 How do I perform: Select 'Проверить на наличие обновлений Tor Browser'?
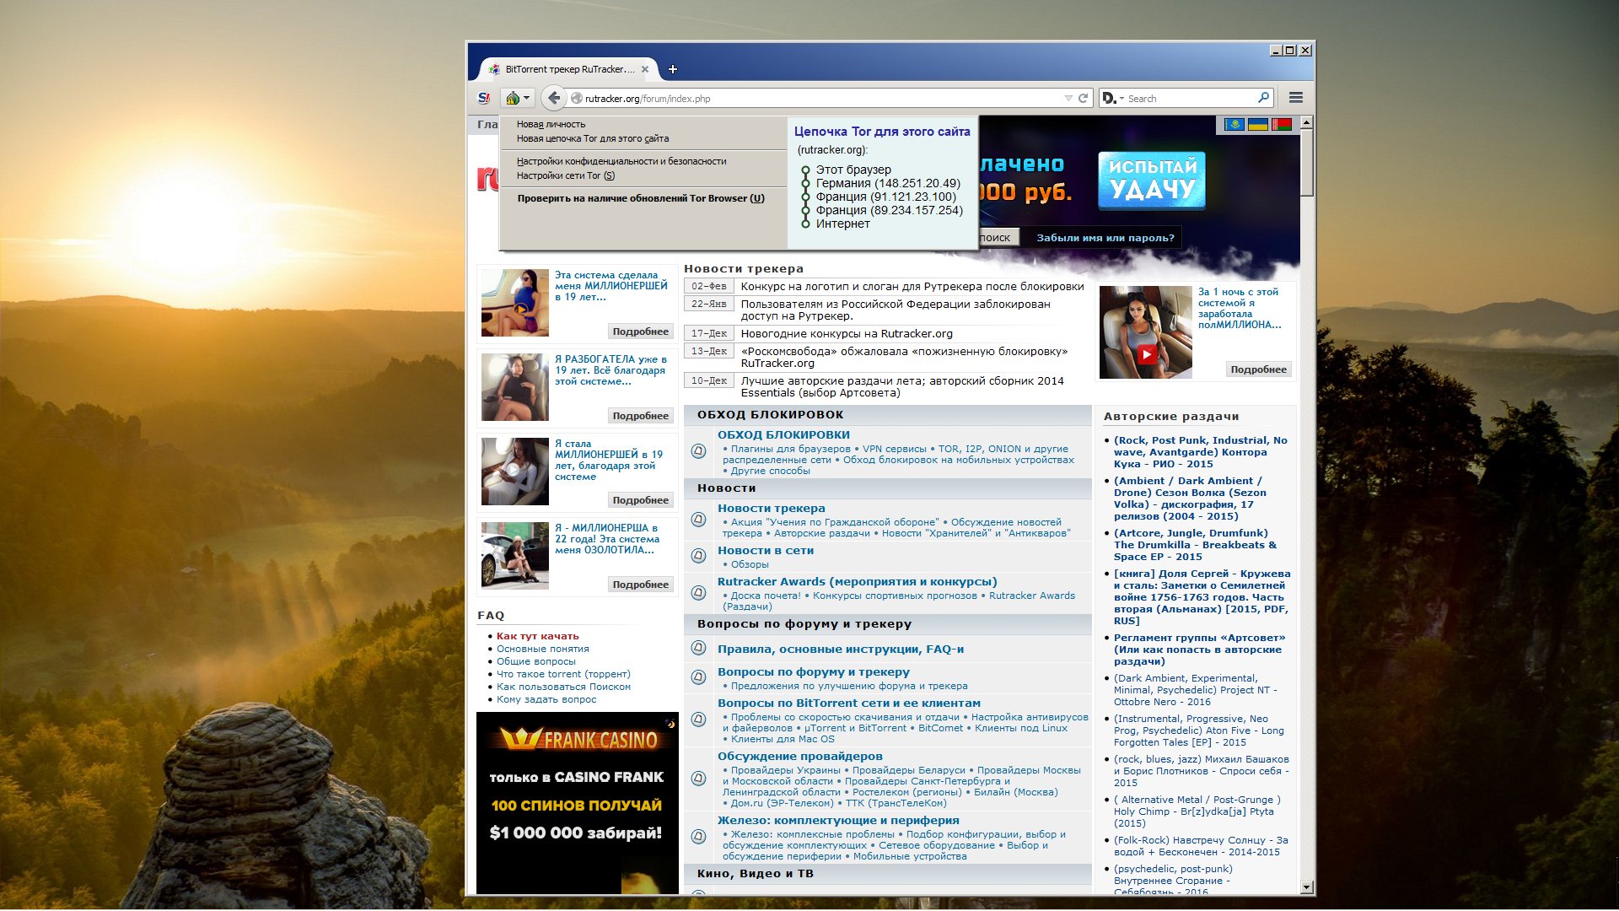640,198
